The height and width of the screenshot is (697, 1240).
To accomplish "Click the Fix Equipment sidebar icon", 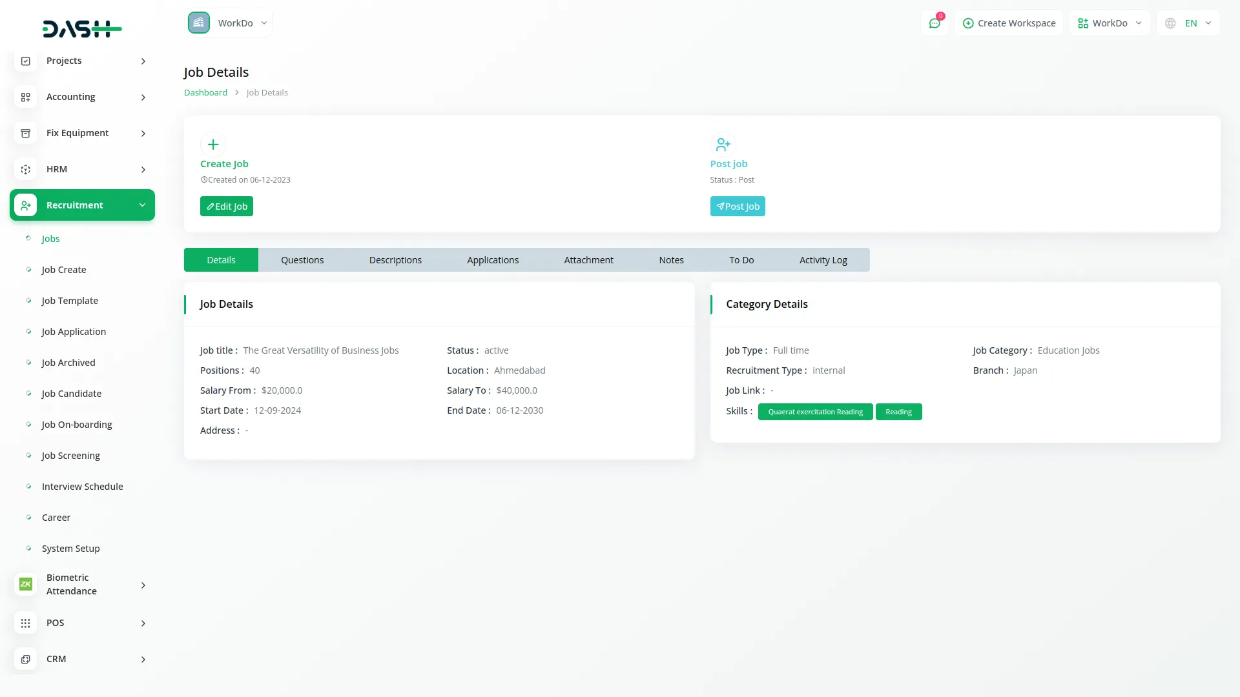I will point(26,133).
